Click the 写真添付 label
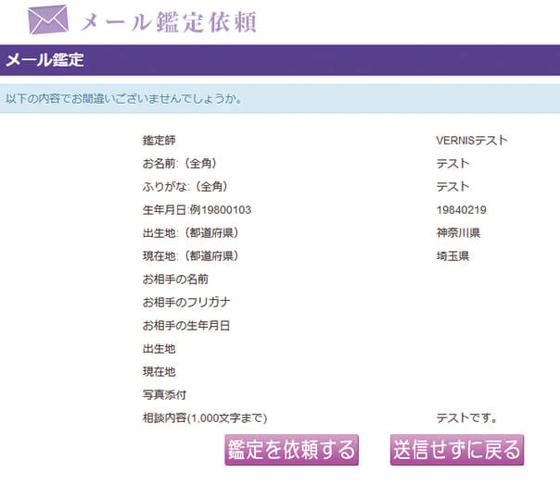 tap(164, 394)
